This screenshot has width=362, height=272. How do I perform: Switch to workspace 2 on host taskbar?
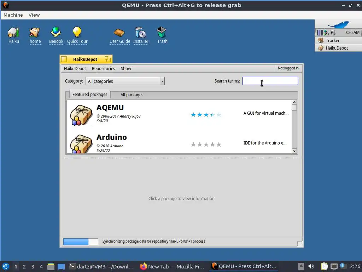pos(24,267)
